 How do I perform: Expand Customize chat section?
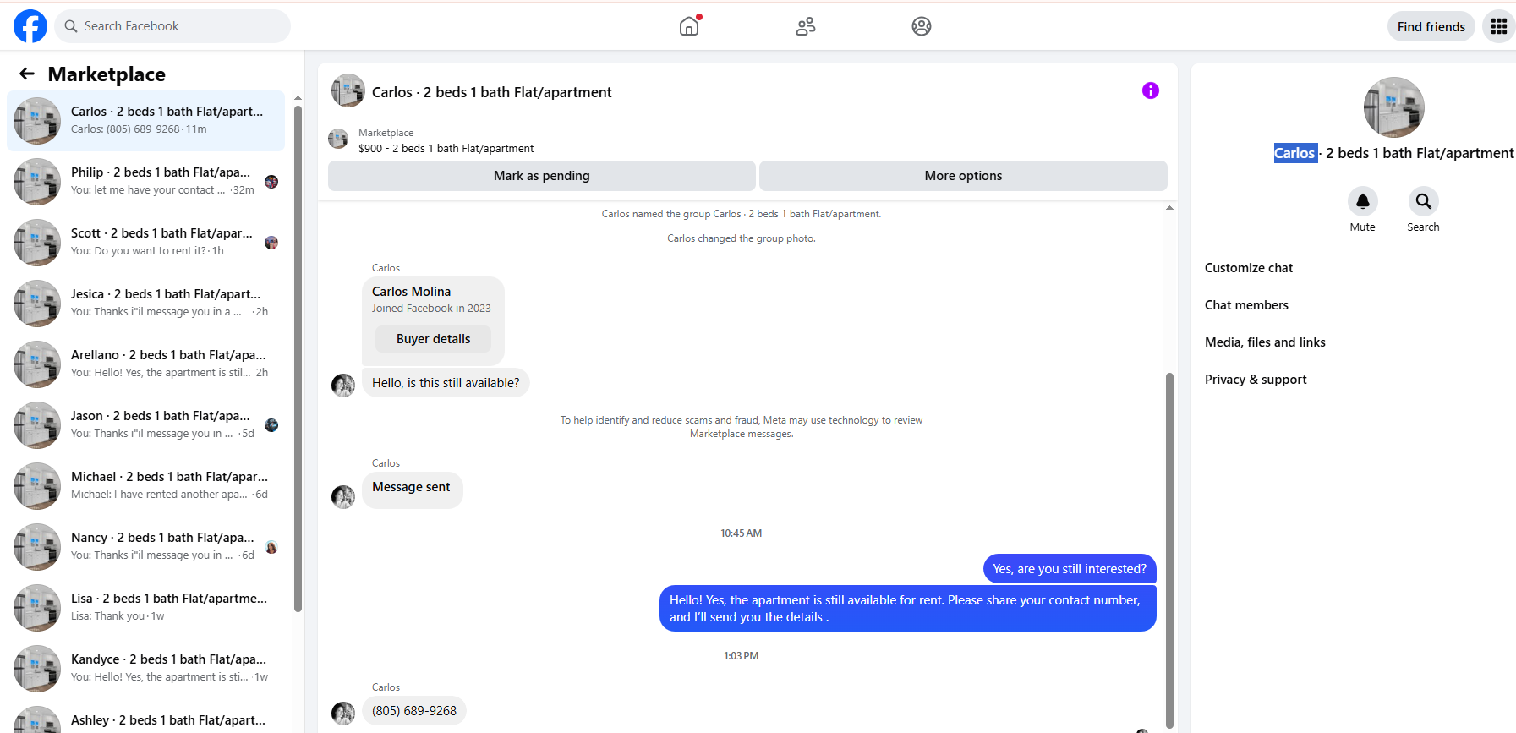(x=1249, y=268)
